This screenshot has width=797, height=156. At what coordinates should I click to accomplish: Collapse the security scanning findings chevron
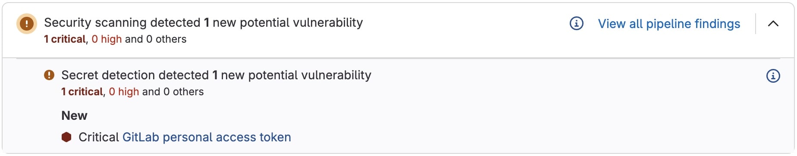tap(773, 23)
